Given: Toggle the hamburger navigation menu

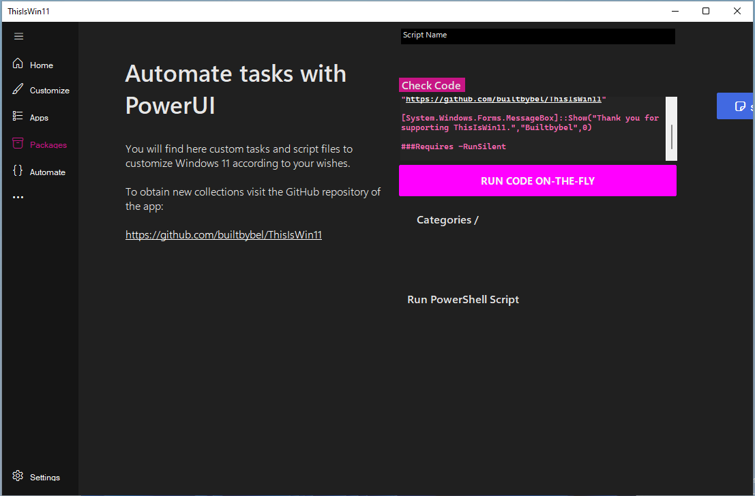Looking at the screenshot, I should coord(19,37).
